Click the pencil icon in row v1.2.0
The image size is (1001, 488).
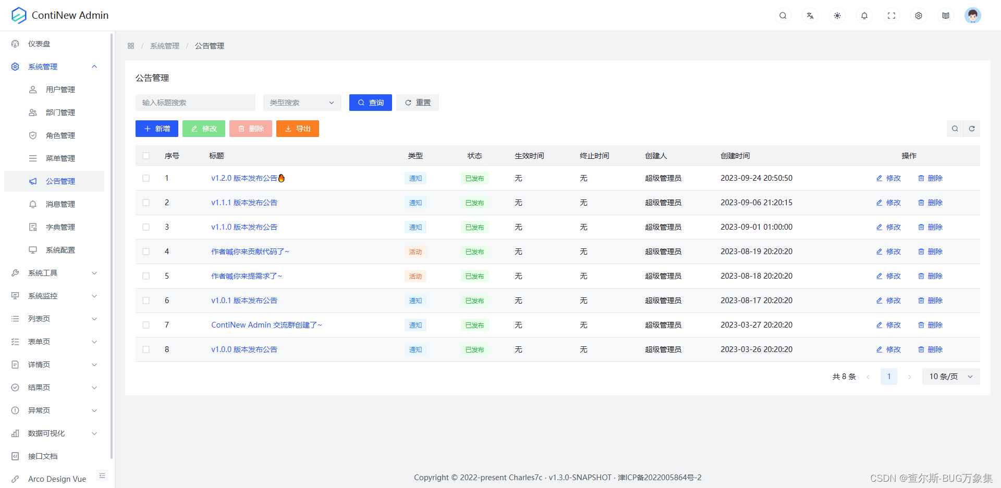[x=880, y=178]
